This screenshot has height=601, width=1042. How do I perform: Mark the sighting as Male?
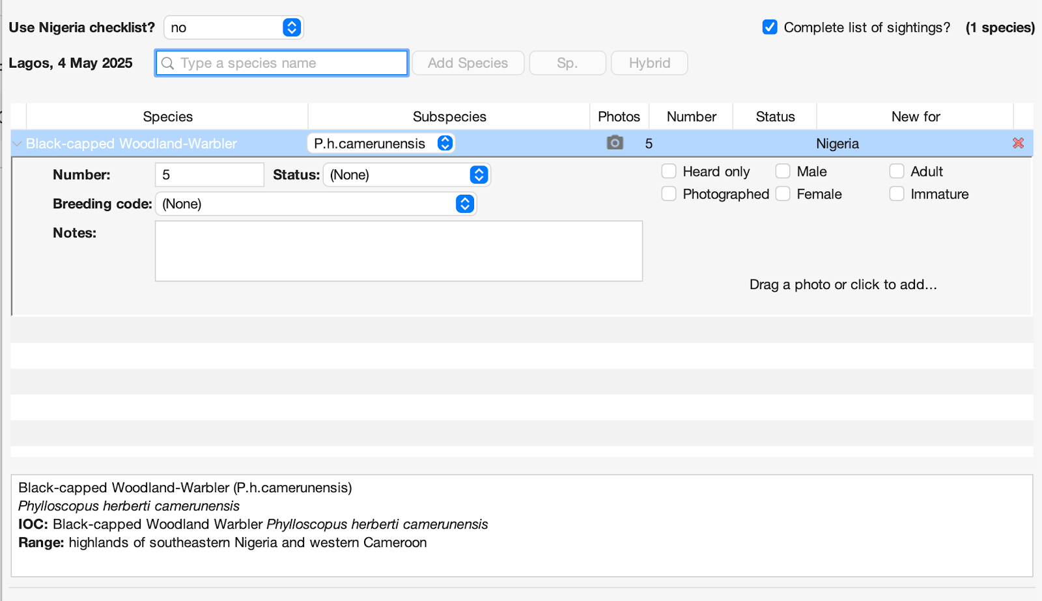[x=783, y=171]
